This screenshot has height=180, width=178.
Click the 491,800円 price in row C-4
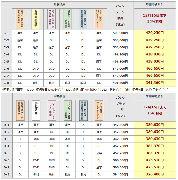(x=120, y=54)
